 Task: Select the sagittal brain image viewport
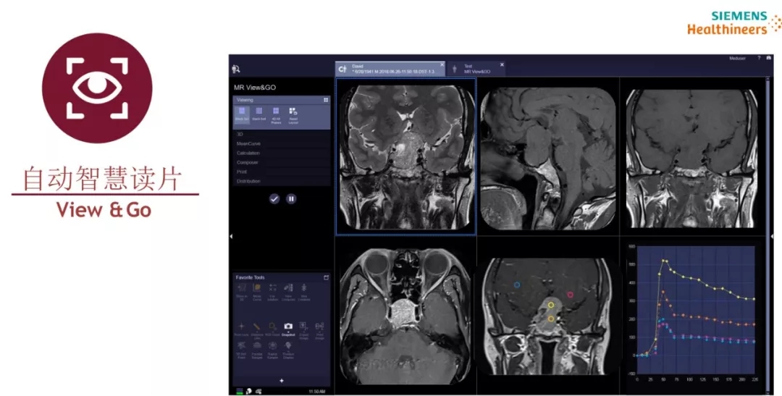click(x=548, y=156)
